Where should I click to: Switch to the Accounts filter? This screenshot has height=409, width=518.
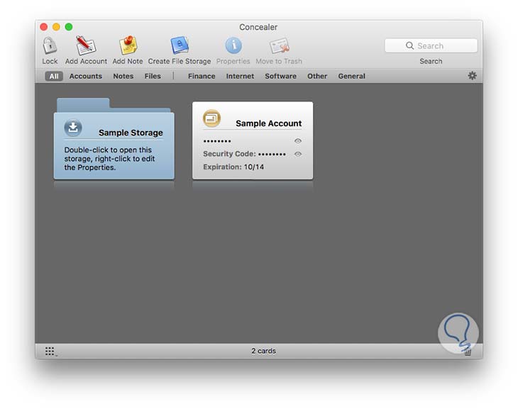tap(86, 77)
